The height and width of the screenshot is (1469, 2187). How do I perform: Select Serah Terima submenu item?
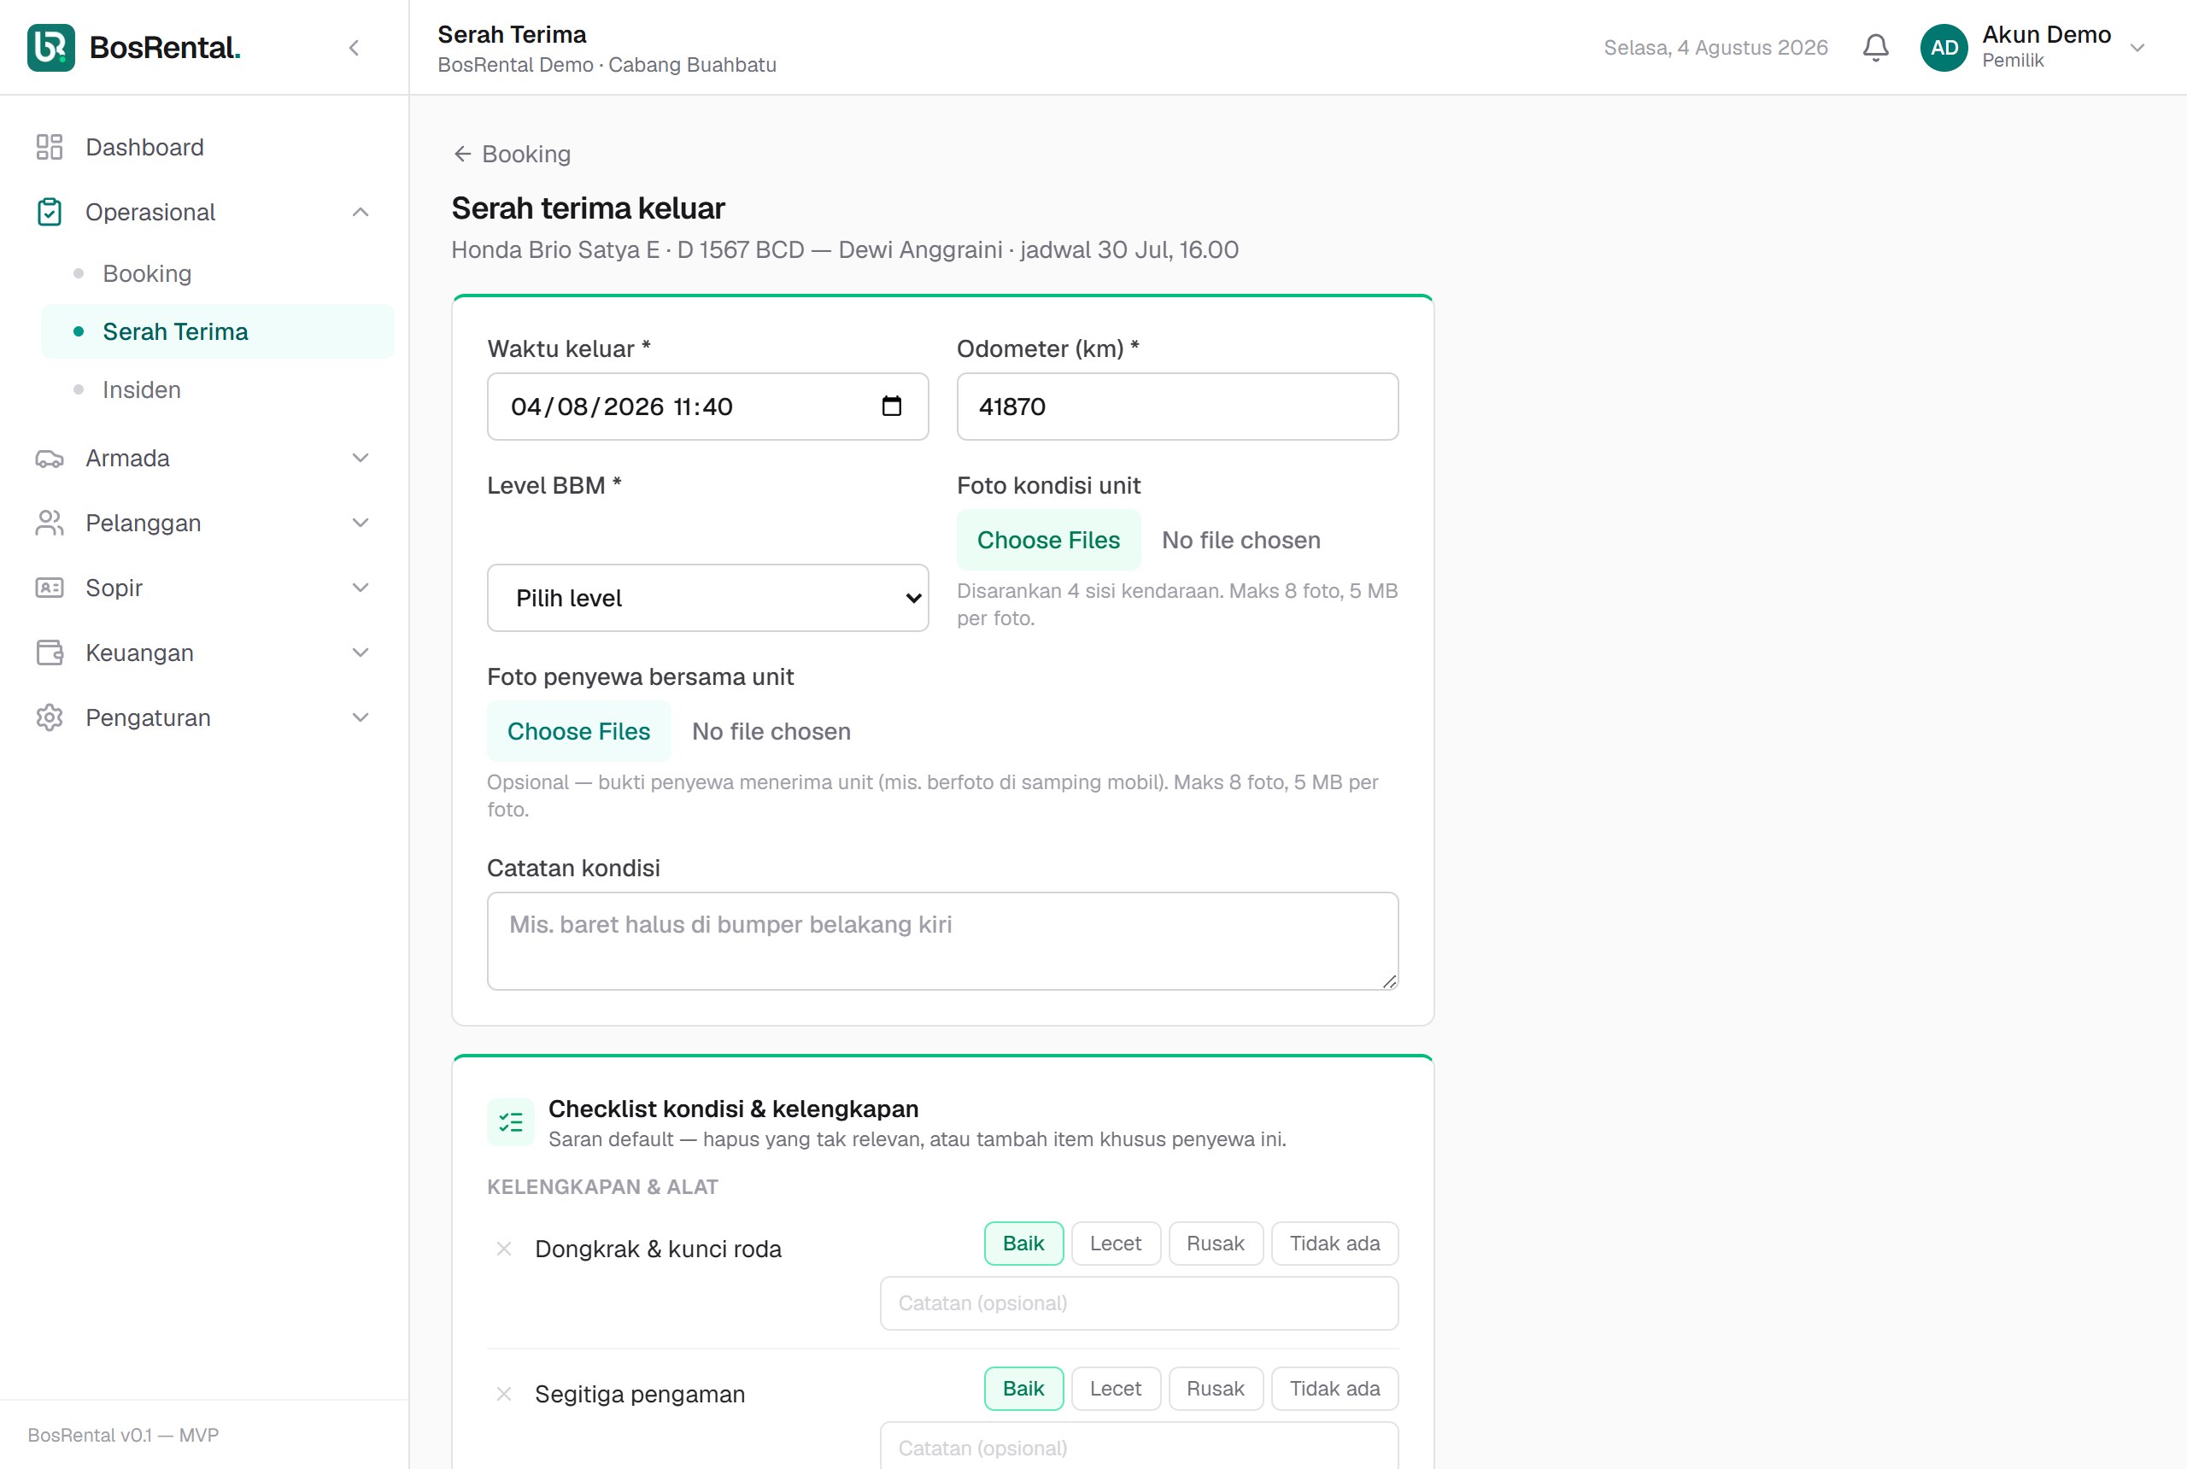click(x=217, y=331)
